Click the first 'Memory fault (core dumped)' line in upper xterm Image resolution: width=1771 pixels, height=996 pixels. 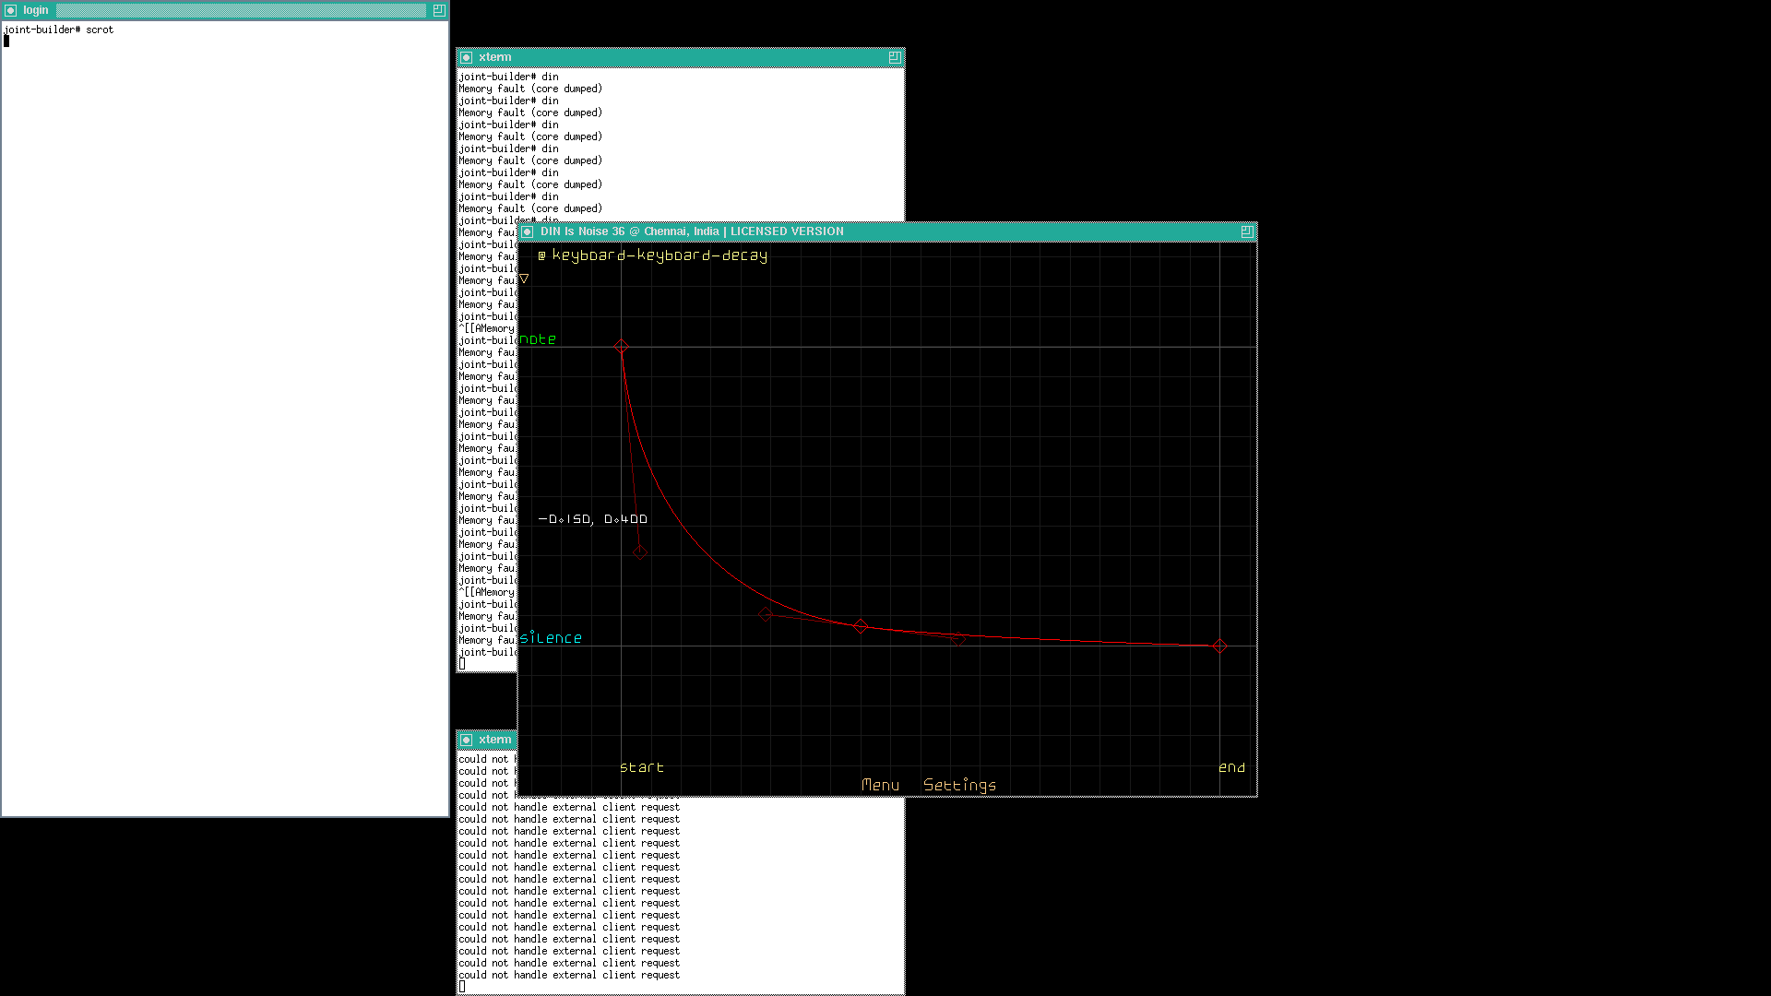[530, 89]
